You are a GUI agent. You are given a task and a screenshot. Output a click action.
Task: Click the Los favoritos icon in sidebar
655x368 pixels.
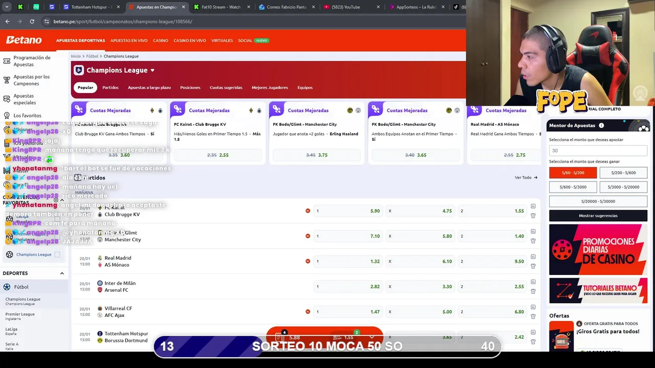pos(7,116)
